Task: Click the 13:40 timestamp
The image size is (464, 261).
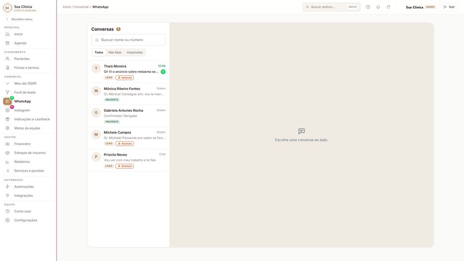Action: (161, 66)
